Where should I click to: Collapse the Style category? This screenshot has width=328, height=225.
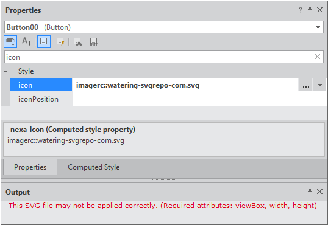(x=5, y=72)
